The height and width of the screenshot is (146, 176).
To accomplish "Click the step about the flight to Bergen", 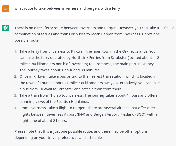I will pyautogui.click(x=88, y=114).
